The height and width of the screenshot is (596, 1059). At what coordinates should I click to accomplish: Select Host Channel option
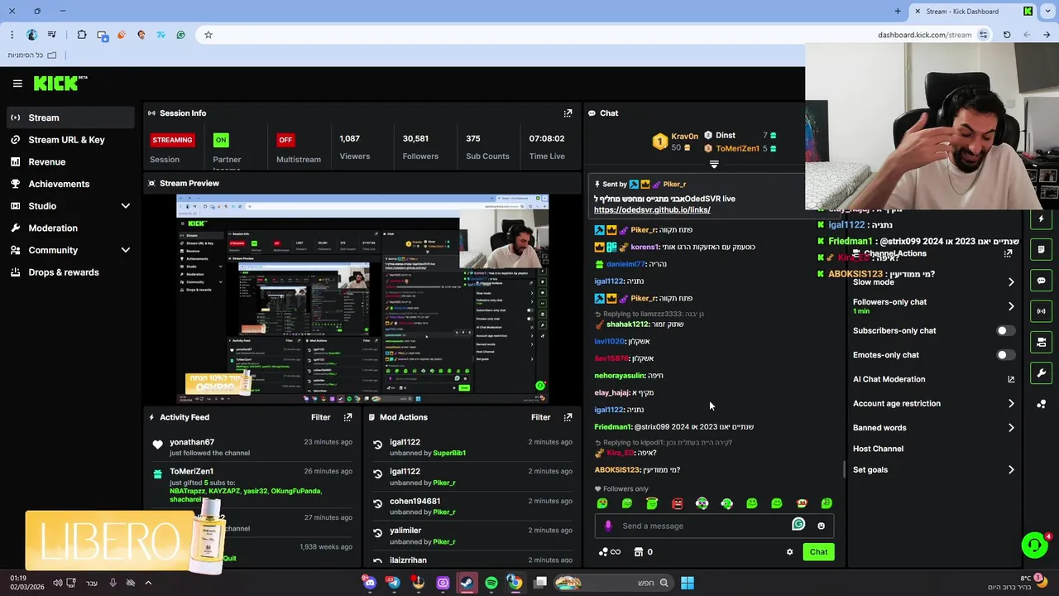(x=878, y=449)
